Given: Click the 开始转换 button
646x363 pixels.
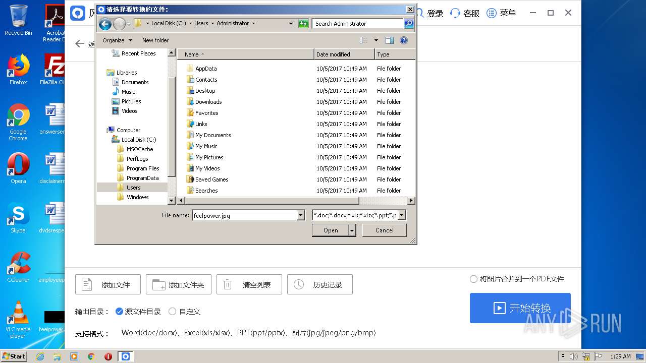Looking at the screenshot, I should [520, 308].
